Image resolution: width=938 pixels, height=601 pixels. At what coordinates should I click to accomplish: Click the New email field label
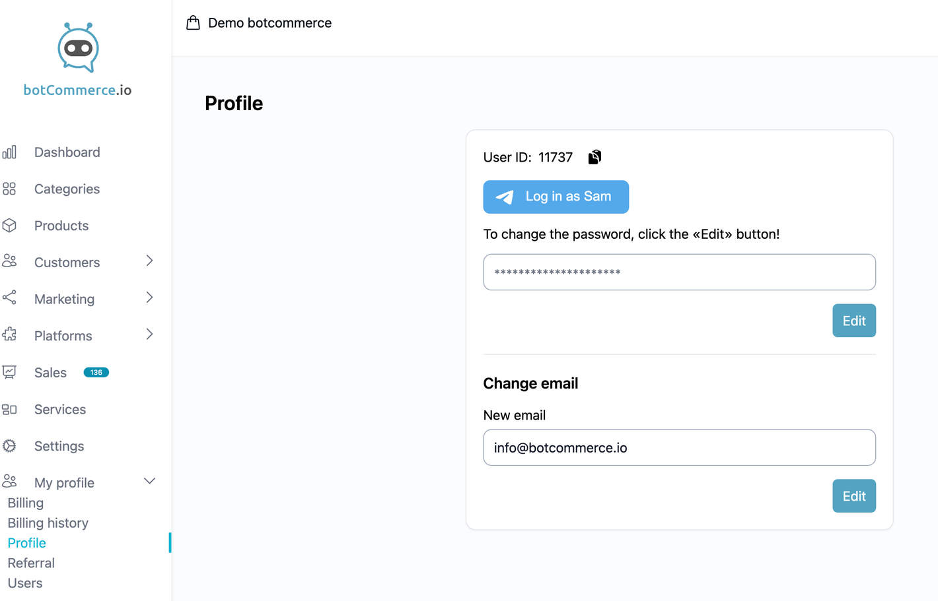514,416
